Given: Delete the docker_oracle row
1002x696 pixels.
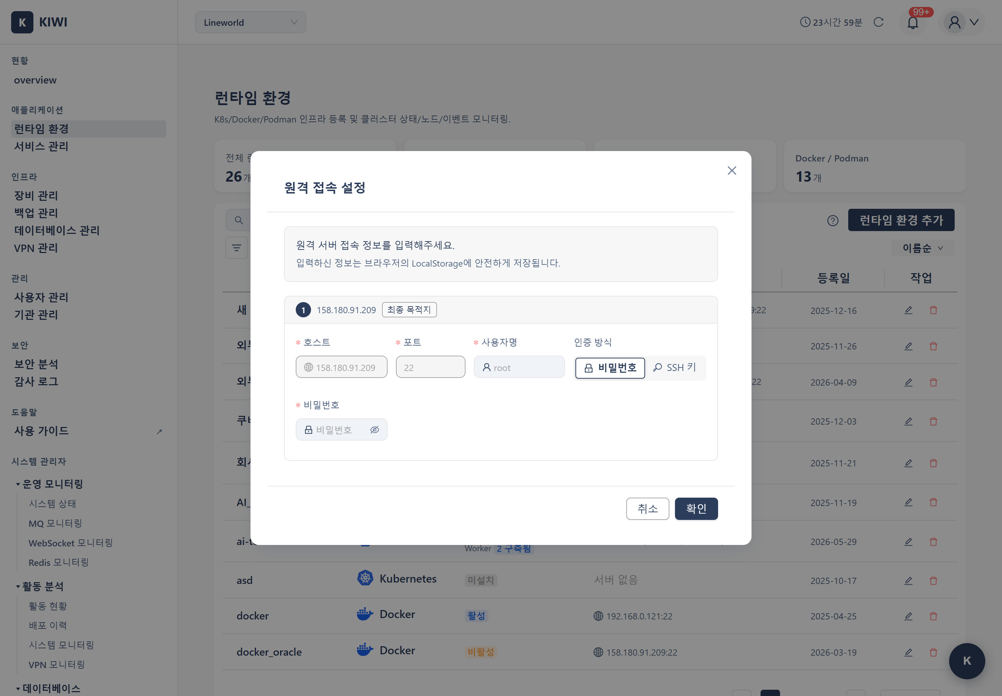Looking at the screenshot, I should point(933,653).
